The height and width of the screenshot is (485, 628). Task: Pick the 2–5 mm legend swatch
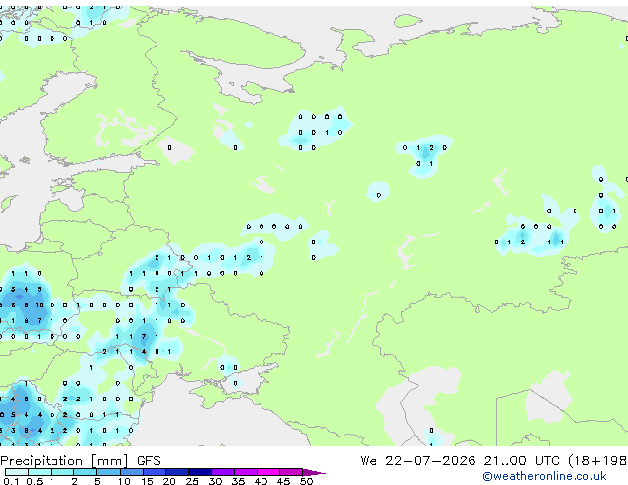(x=85, y=472)
